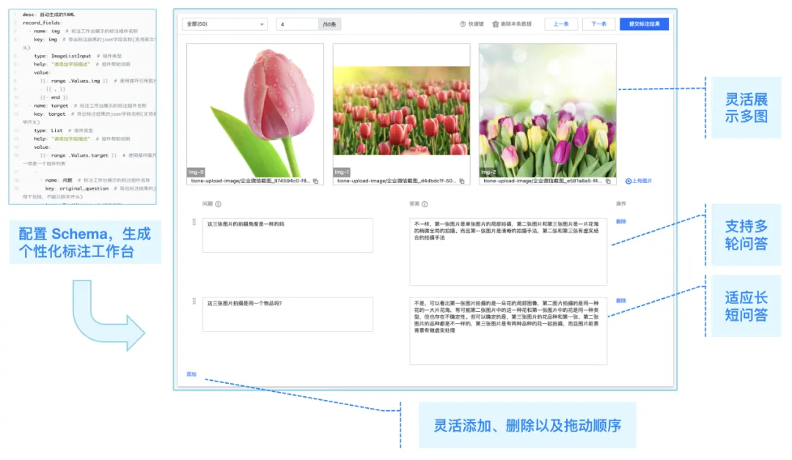
Task: Click 提交标注结果 submit button
Action: [x=644, y=23]
